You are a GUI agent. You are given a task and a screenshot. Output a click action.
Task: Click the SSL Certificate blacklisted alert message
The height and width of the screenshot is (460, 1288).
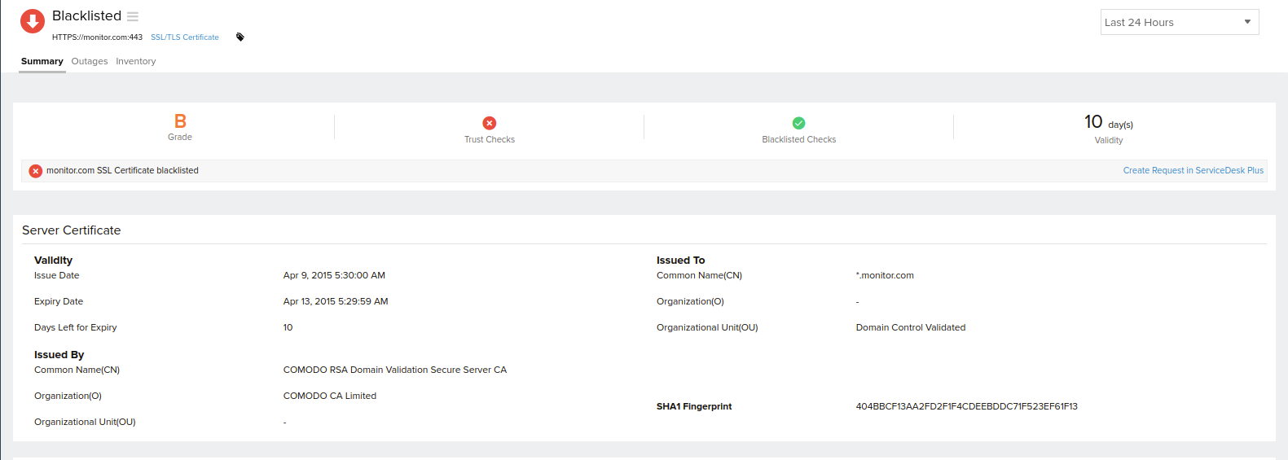(122, 170)
